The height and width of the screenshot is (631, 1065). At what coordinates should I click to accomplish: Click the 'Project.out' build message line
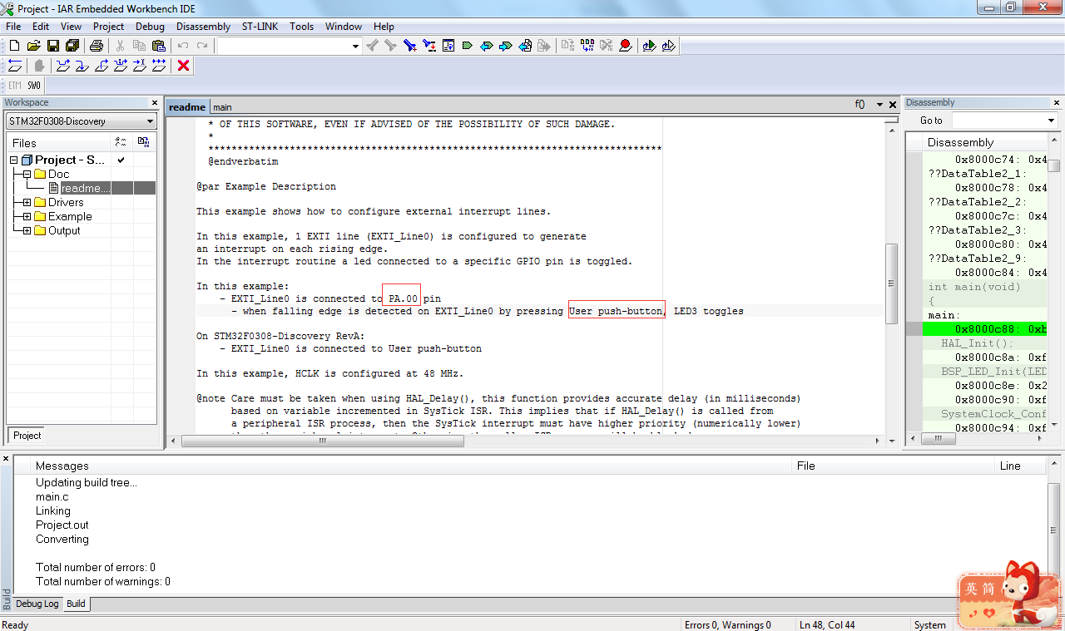(x=62, y=525)
